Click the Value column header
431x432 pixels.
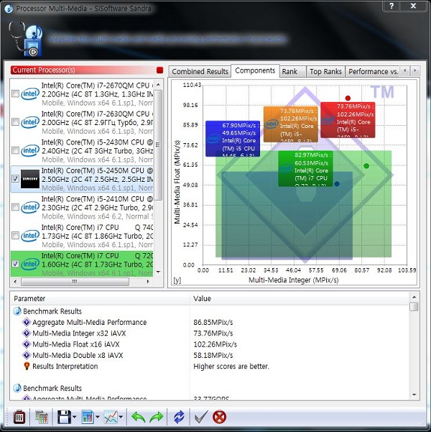300,298
